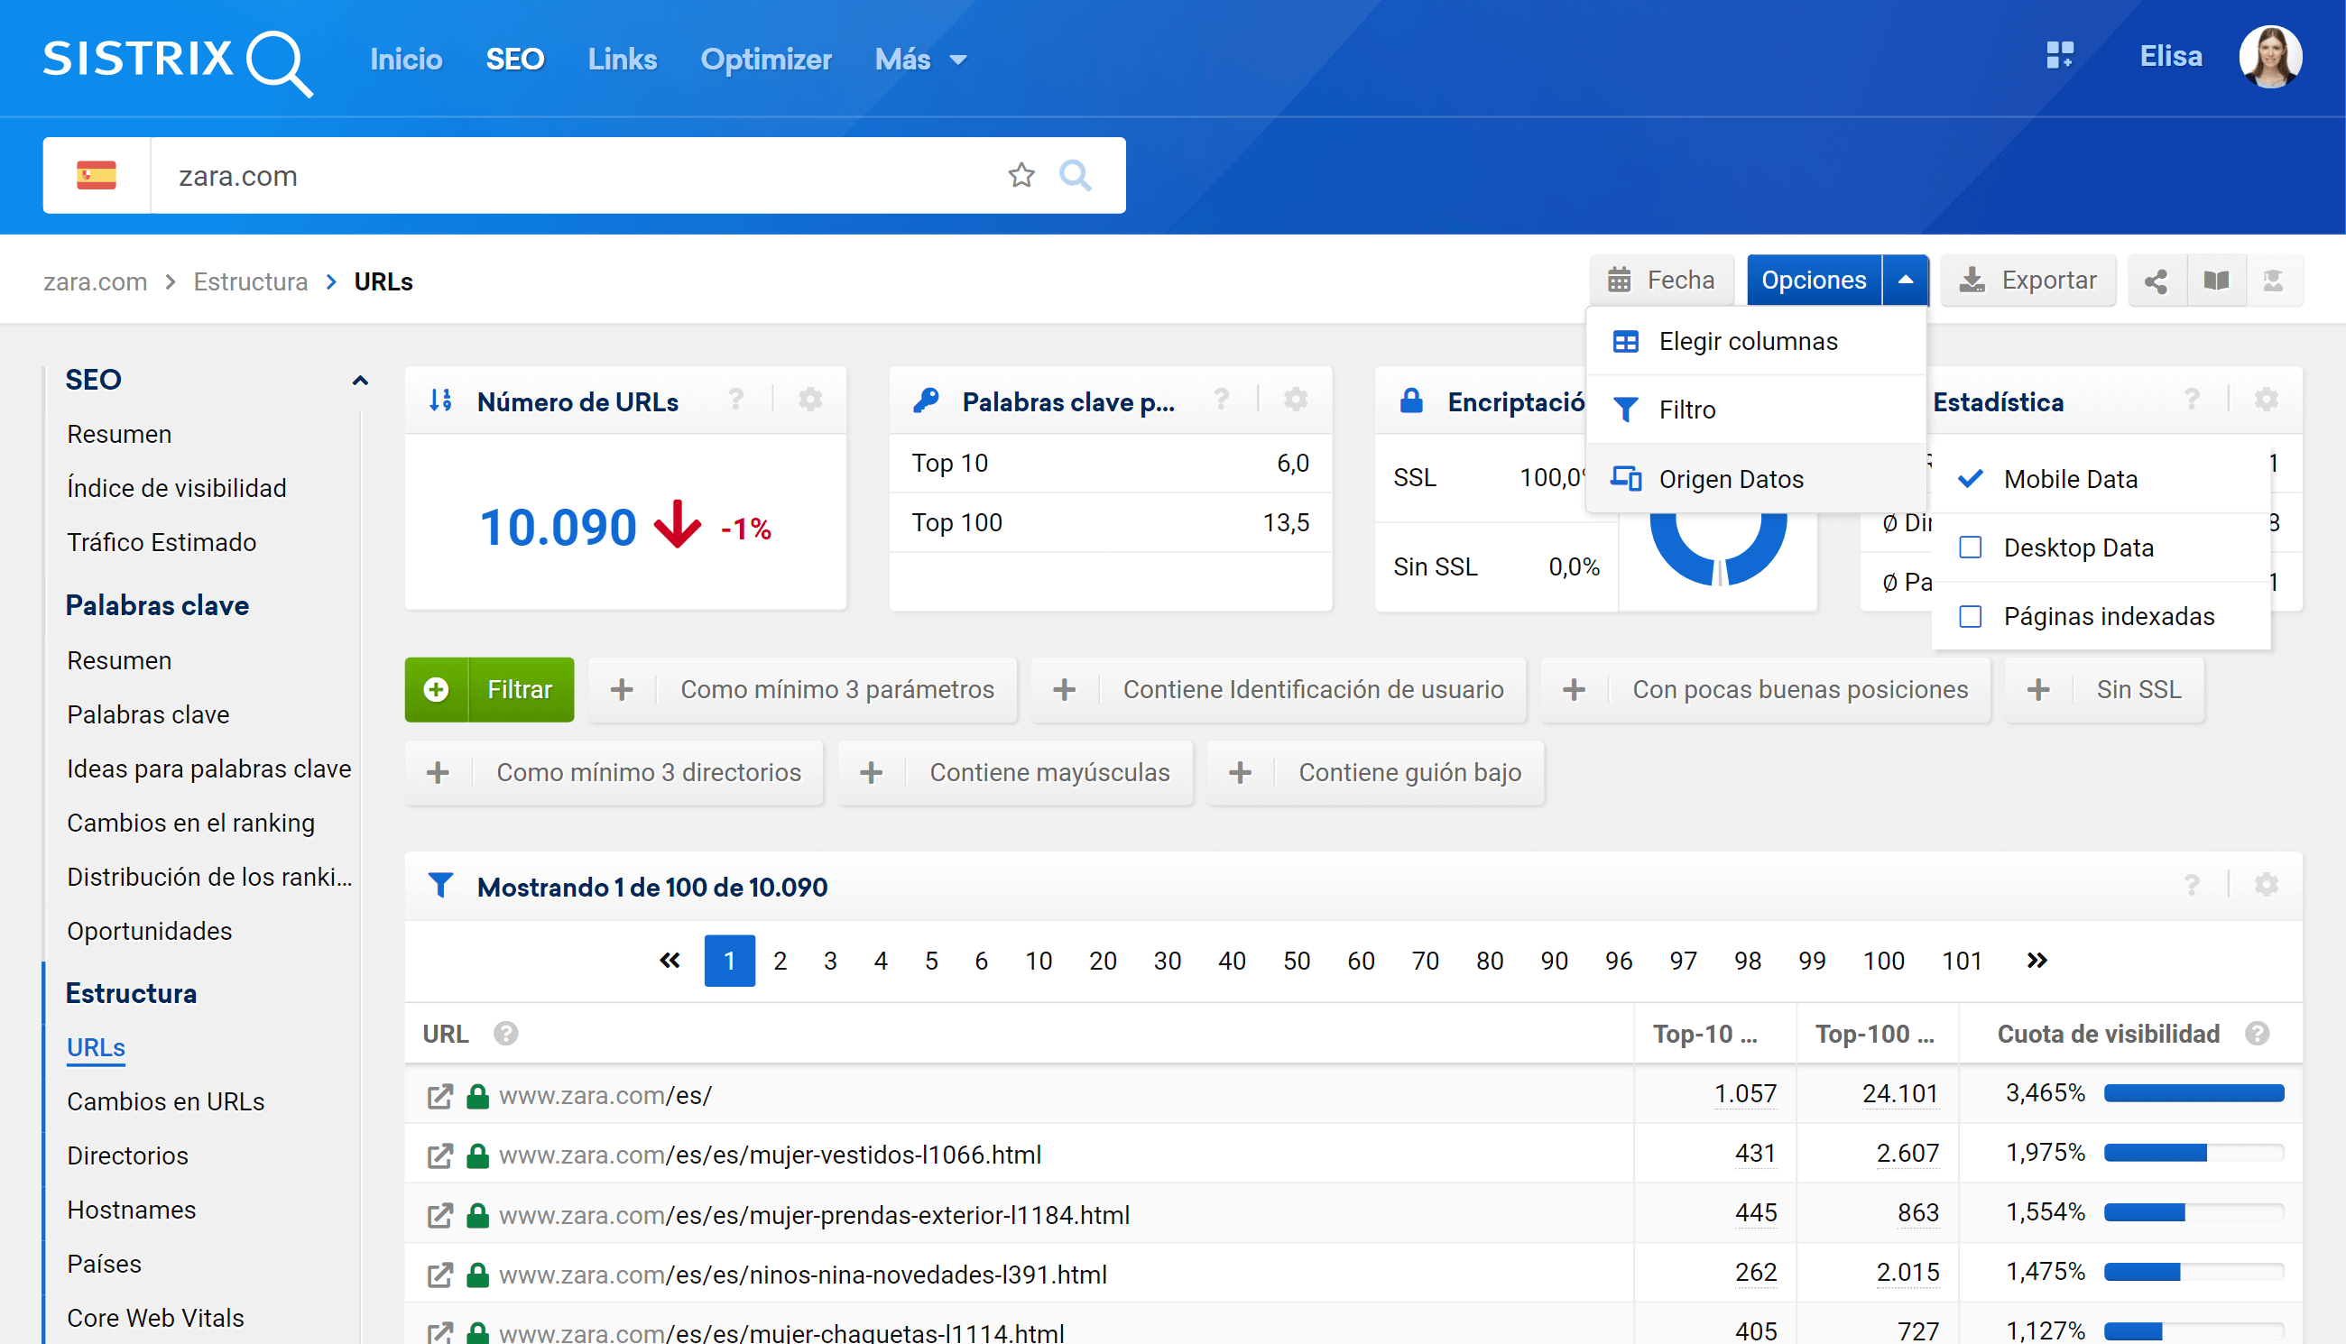Open settings gear of Número de URLs

point(809,400)
